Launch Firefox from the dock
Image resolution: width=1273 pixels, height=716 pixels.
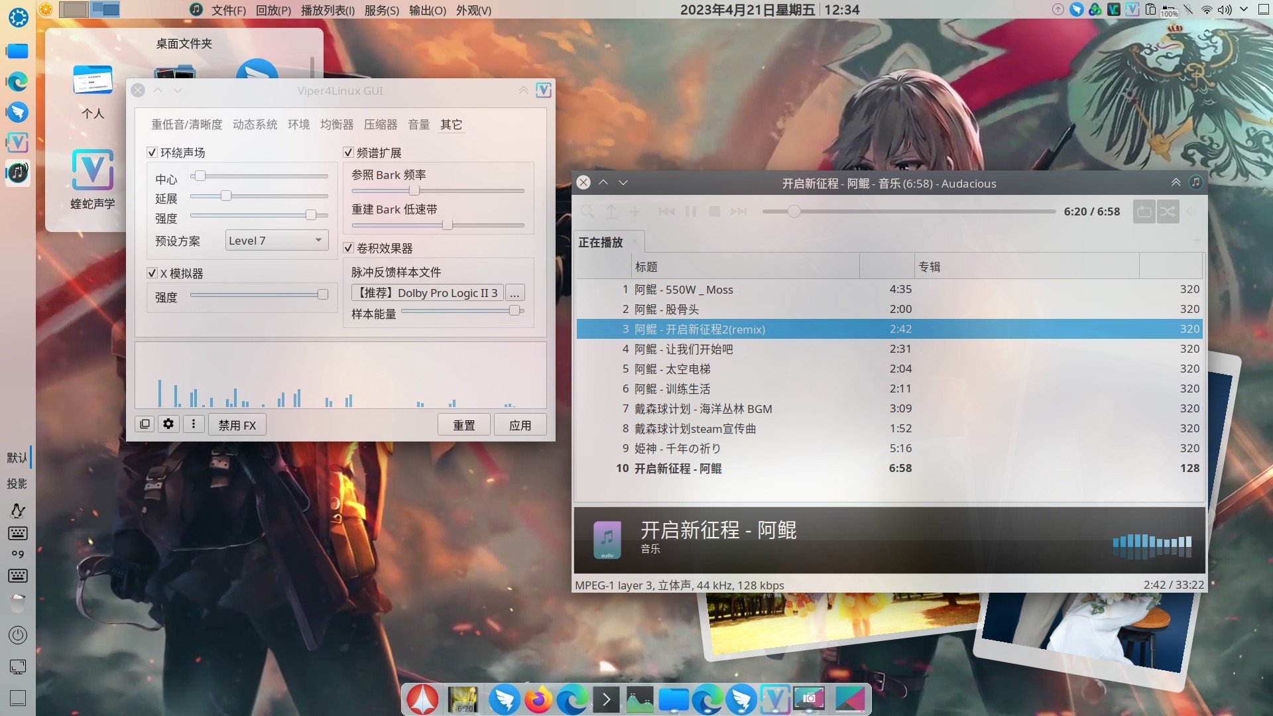(x=538, y=699)
